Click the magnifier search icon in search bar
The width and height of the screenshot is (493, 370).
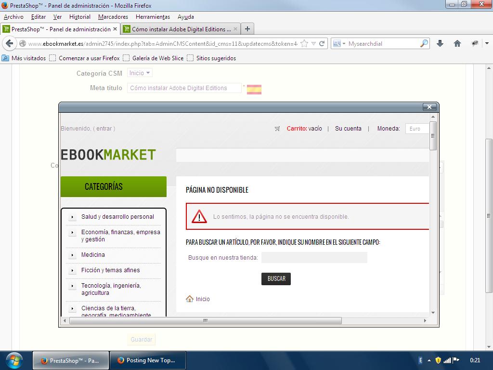424,43
